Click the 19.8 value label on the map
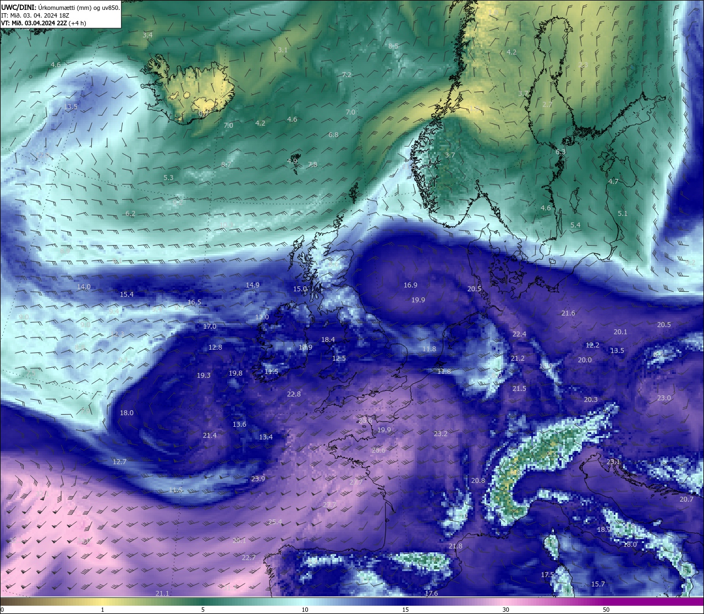This screenshot has height=614, width=704. pos(235,373)
